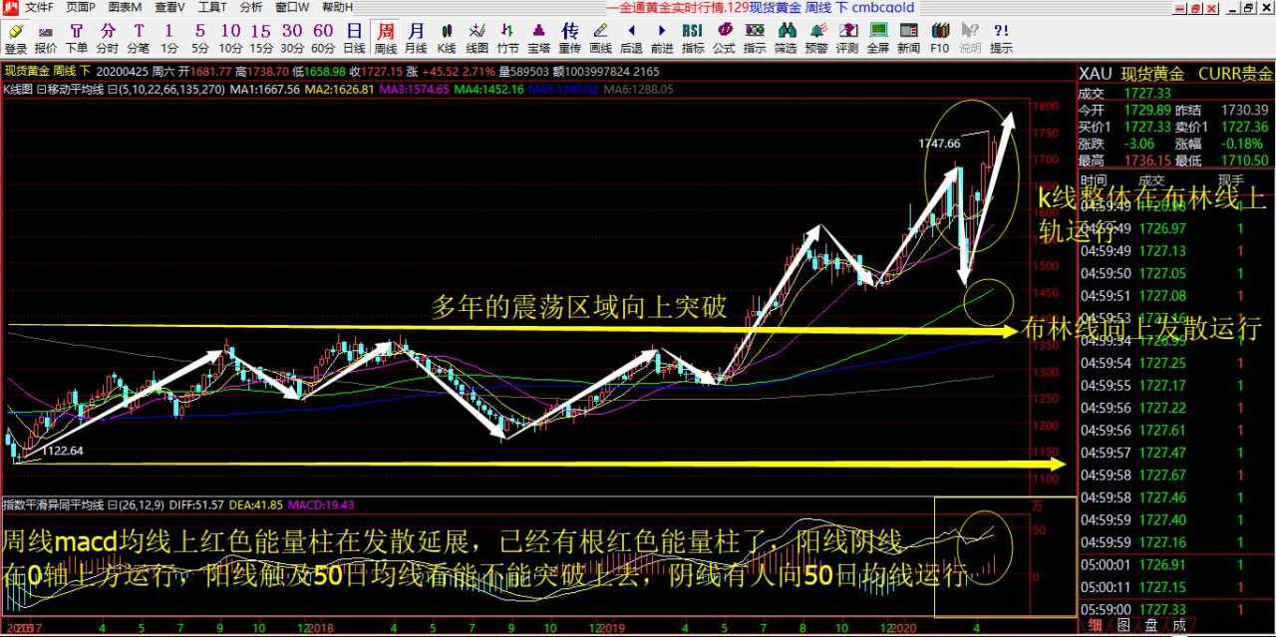Open the 帮助H menu
Screen dimensions: 1276x637
click(x=337, y=7)
